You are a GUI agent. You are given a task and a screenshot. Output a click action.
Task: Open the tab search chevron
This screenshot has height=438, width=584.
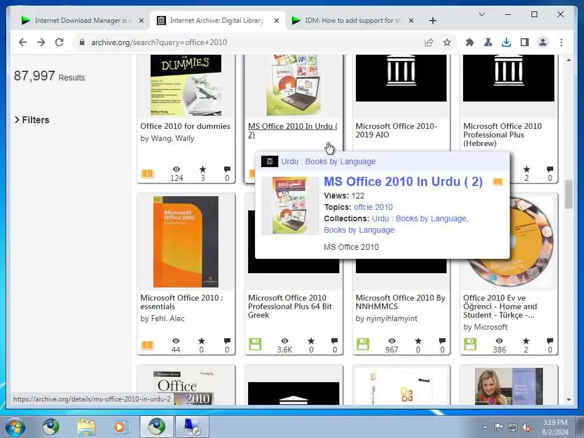[x=481, y=14]
